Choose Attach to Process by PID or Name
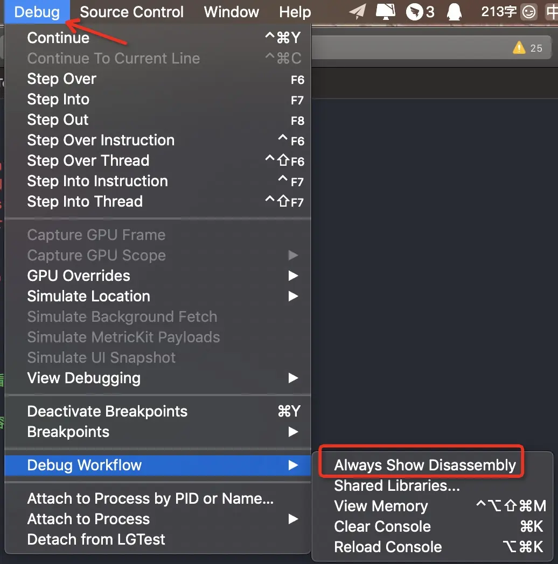The width and height of the screenshot is (558, 564). tap(150, 499)
